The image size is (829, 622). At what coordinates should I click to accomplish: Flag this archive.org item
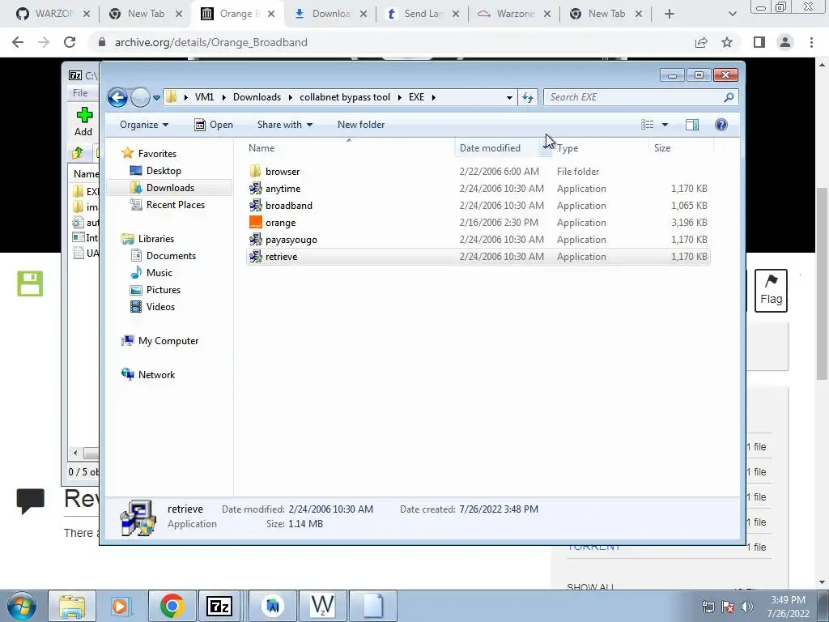771,291
